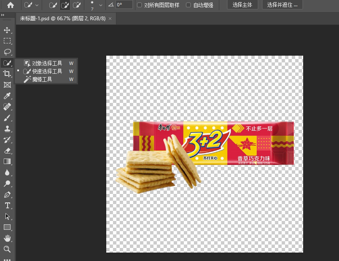Select the Frame tool
Viewport: 339px width, 261px height.
point(7,85)
